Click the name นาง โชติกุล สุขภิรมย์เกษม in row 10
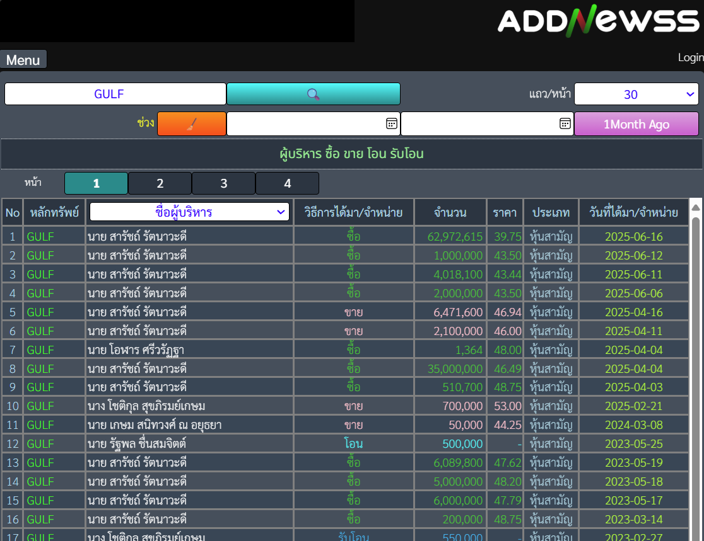Screen dimensions: 704x541 (146, 406)
